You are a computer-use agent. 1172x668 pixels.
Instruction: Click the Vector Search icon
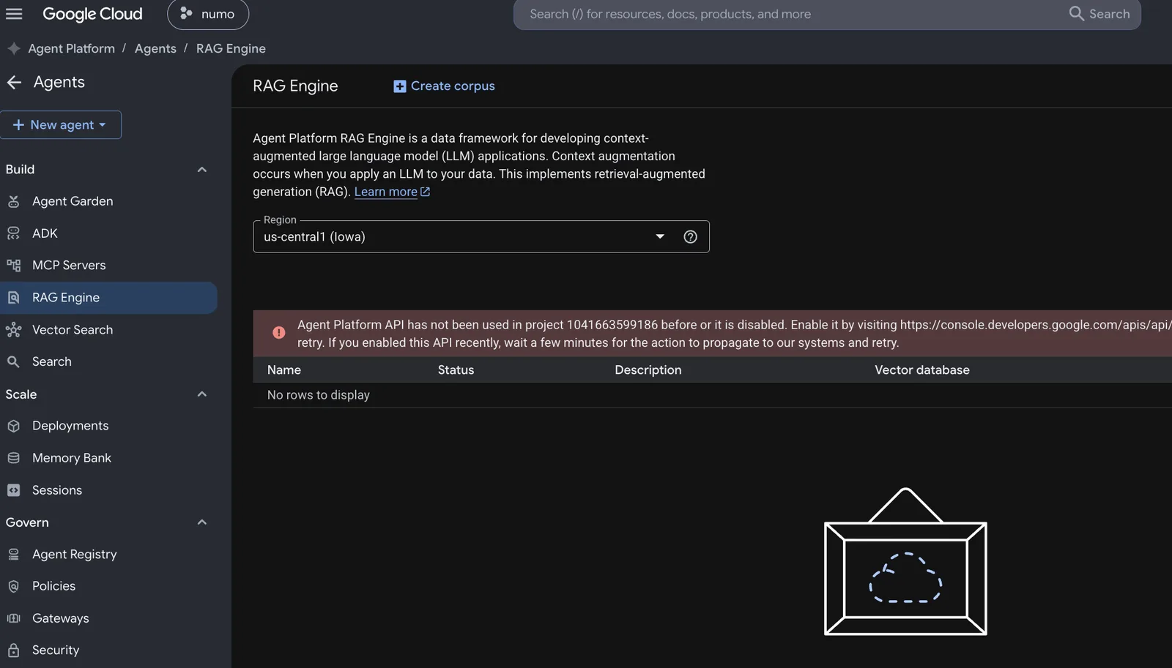(x=13, y=330)
